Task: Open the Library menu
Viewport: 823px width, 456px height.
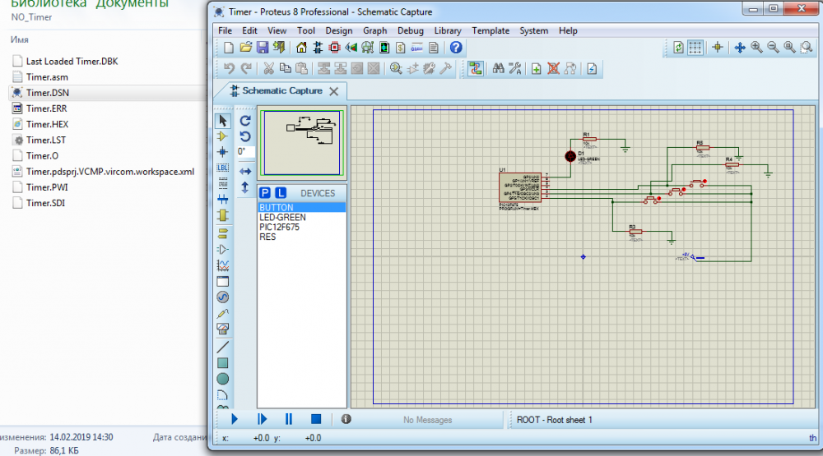Action: tap(448, 31)
